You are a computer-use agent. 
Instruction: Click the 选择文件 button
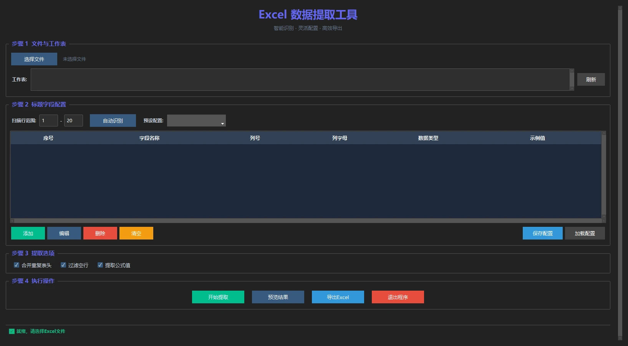click(34, 59)
